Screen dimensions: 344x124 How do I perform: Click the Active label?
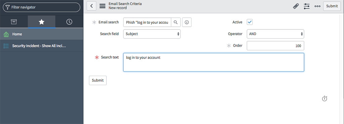pyautogui.click(x=238, y=22)
